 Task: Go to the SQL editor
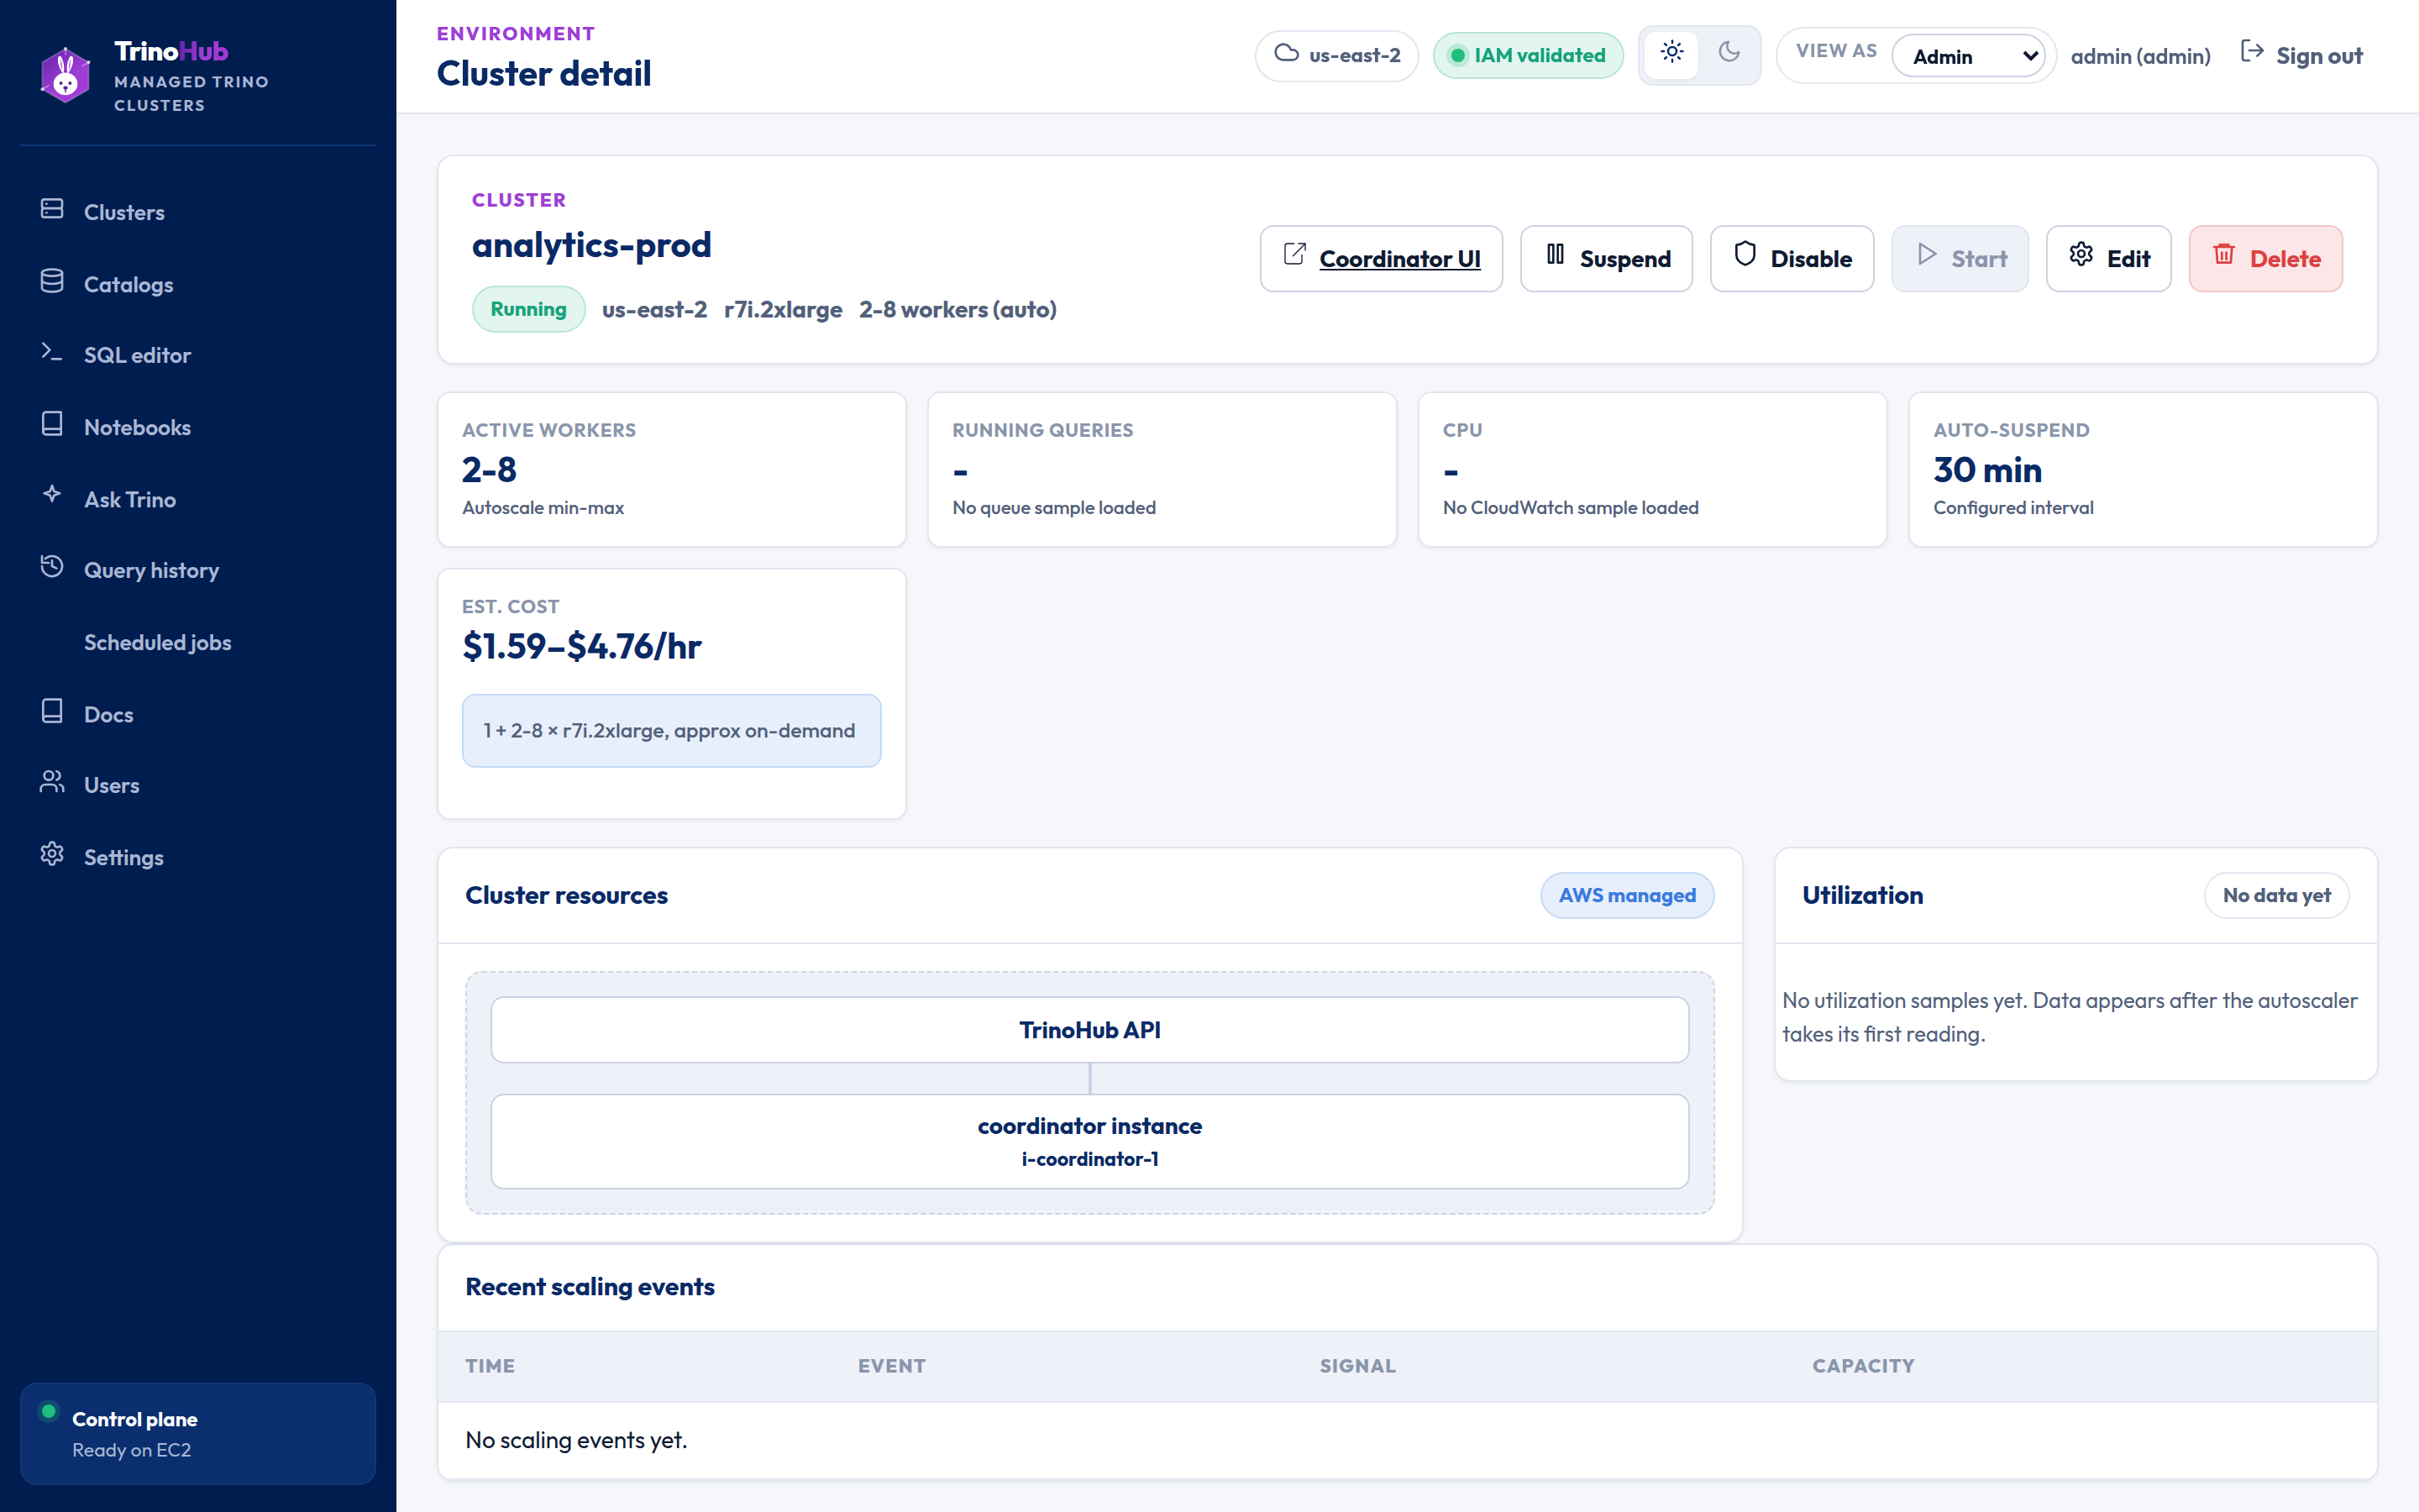[198, 355]
